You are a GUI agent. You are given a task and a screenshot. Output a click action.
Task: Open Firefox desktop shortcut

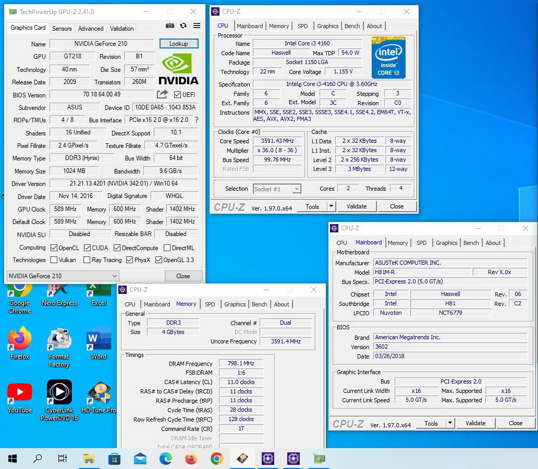(20, 343)
